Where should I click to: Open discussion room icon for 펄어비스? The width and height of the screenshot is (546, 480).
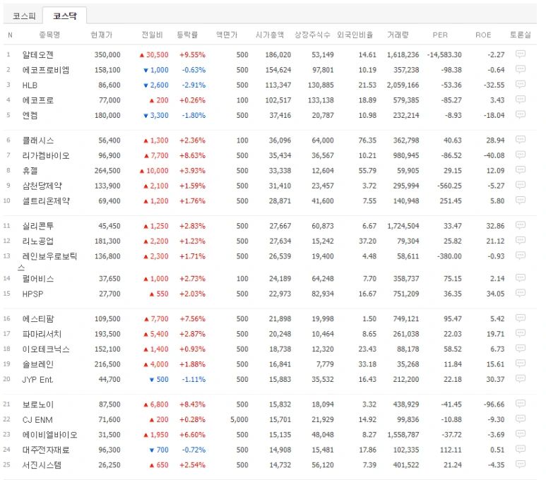point(521,278)
